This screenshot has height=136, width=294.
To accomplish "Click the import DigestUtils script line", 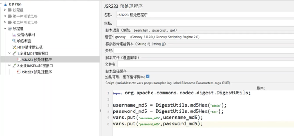I will (x=182, y=93).
